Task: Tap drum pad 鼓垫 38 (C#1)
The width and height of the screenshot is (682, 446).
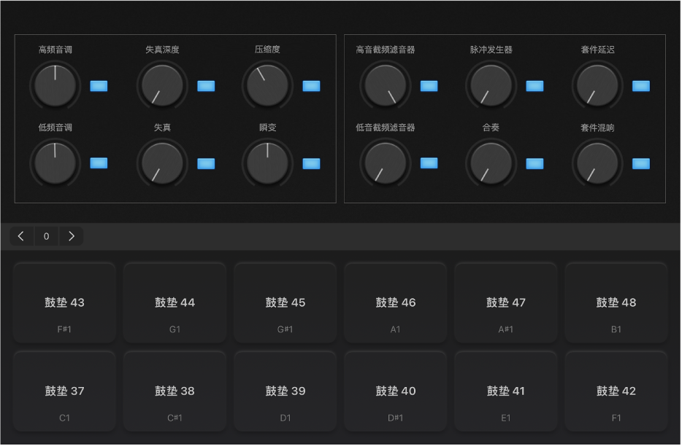Action: click(x=175, y=391)
